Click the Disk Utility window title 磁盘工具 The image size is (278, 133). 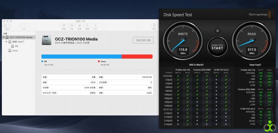point(80,21)
